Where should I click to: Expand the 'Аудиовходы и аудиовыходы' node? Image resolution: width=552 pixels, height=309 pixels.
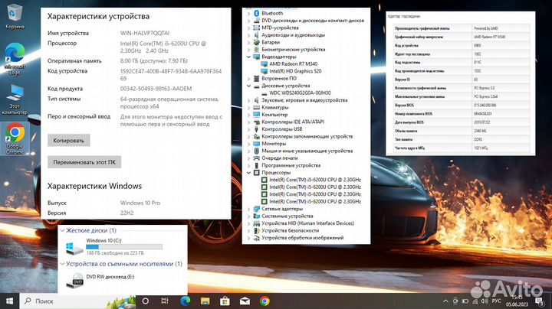(248, 35)
